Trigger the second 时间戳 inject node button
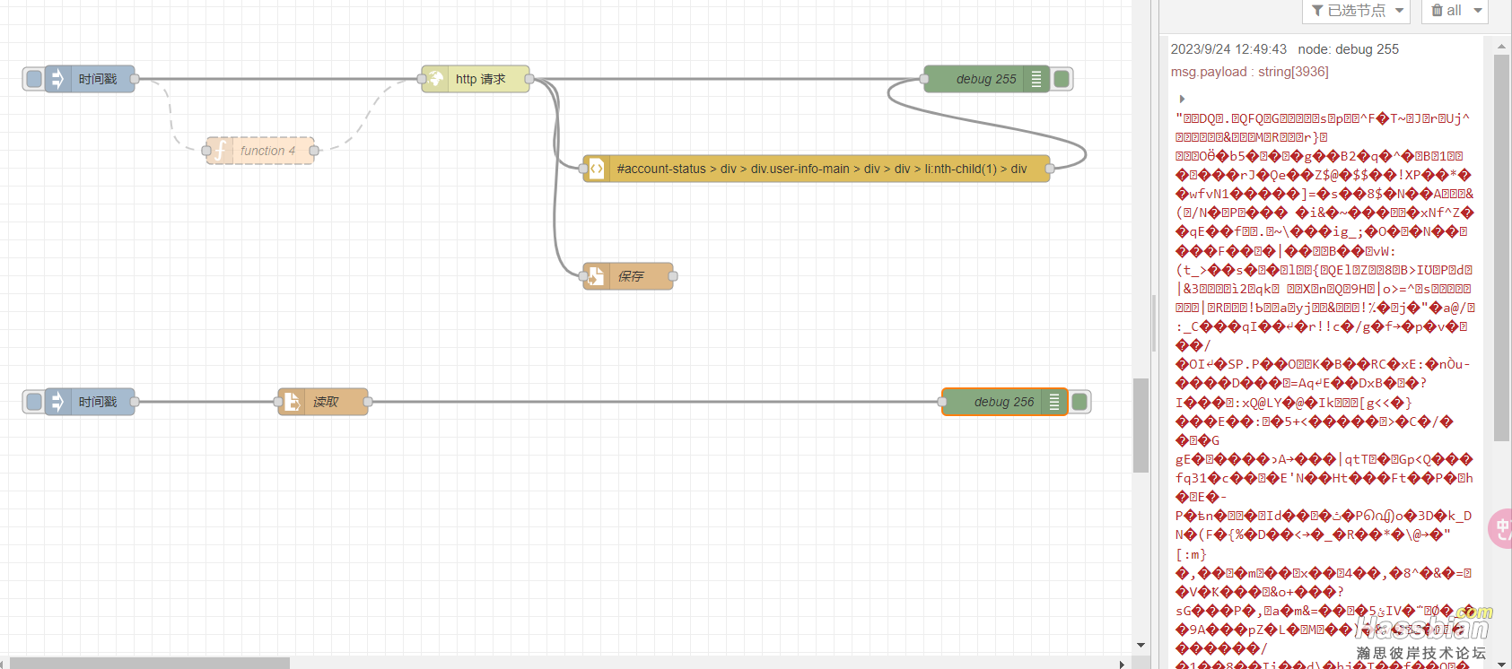 click(34, 402)
